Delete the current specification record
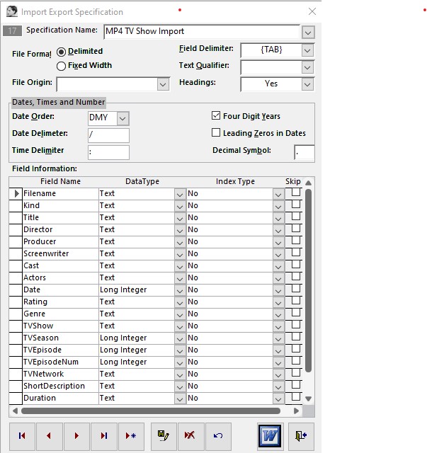Image resolution: width=427 pixels, height=453 pixels. (190, 436)
